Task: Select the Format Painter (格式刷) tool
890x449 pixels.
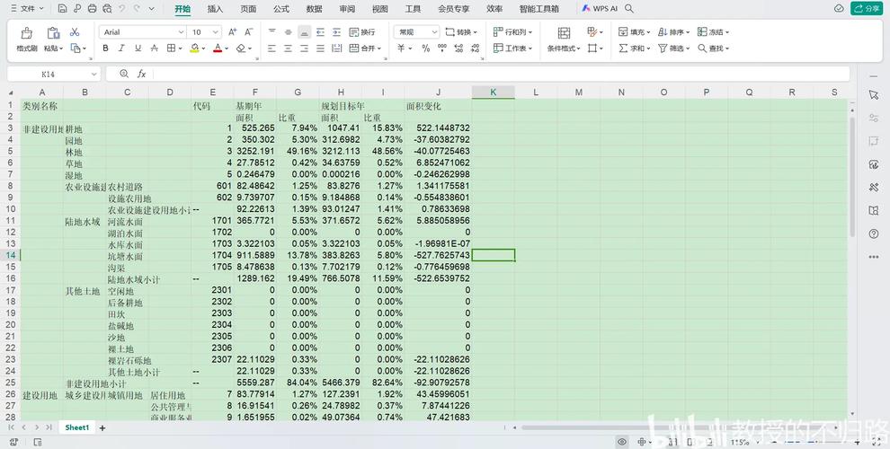Action: pos(27,40)
